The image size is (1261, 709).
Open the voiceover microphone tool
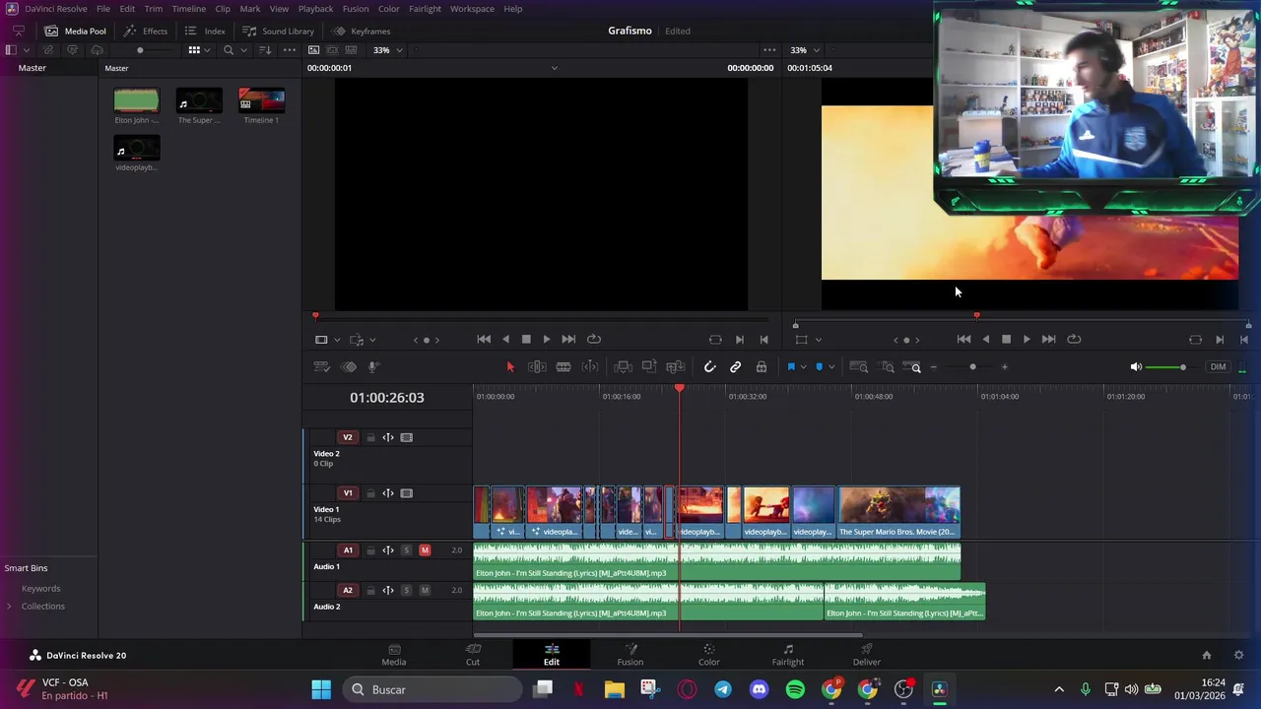(x=373, y=367)
